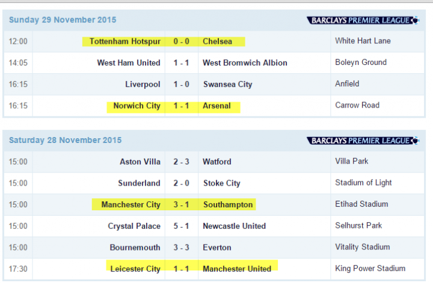The width and height of the screenshot is (433, 283).
Task: Open Southampton team page
Action: [x=228, y=204]
